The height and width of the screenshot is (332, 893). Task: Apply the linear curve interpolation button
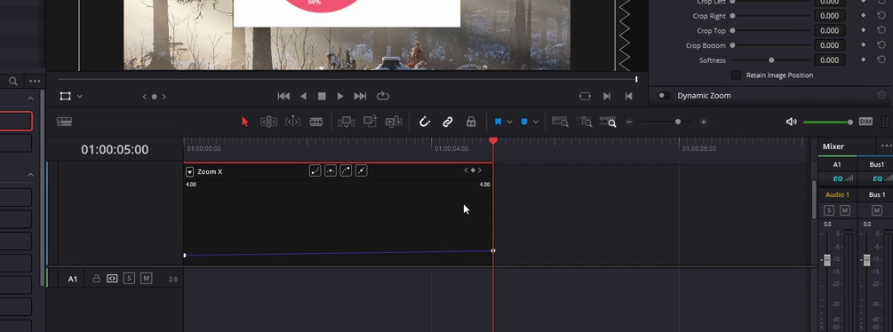pos(361,170)
